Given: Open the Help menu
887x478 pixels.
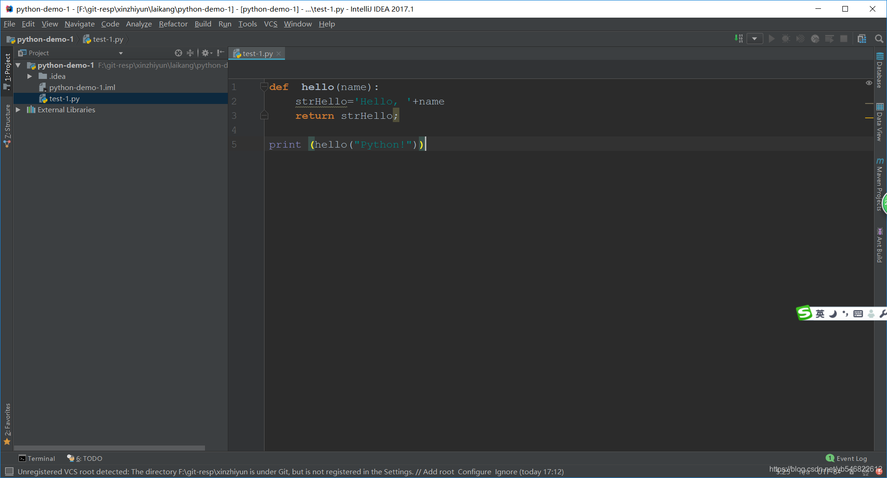Looking at the screenshot, I should click(x=327, y=24).
